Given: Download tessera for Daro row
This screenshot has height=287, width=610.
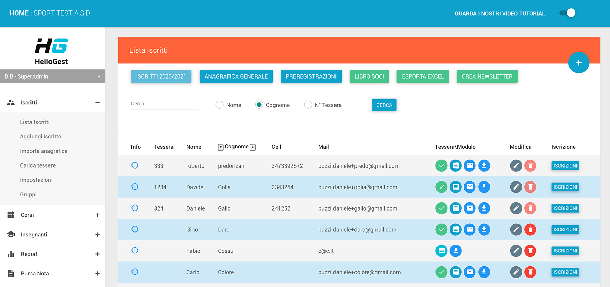Looking at the screenshot, I should 484,229.
